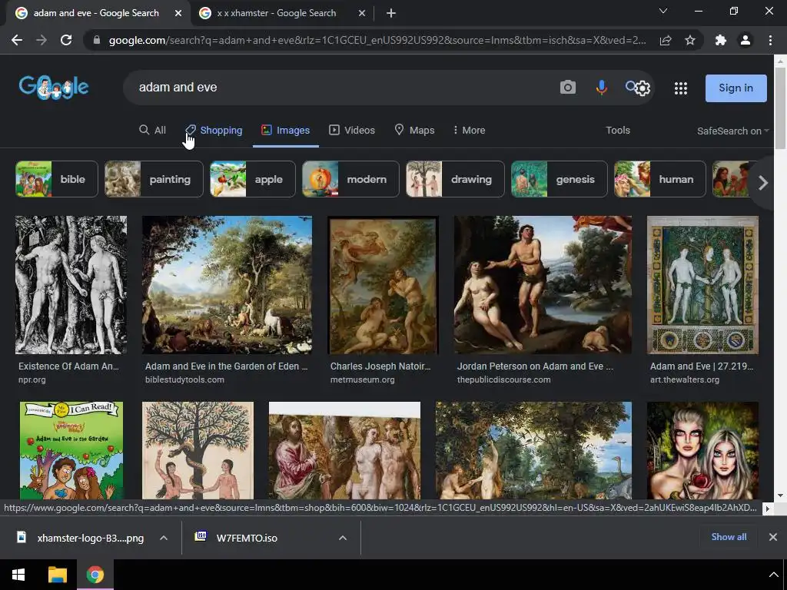Open the npr.org engraving thumbnail
Image resolution: width=787 pixels, height=590 pixels.
click(71, 285)
